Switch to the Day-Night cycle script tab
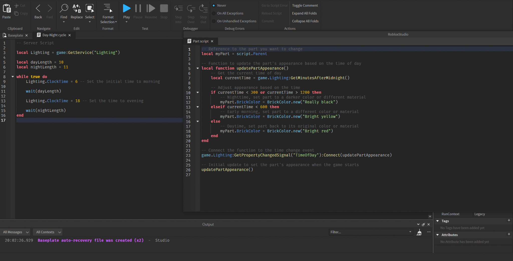513x261 pixels. pos(54,35)
